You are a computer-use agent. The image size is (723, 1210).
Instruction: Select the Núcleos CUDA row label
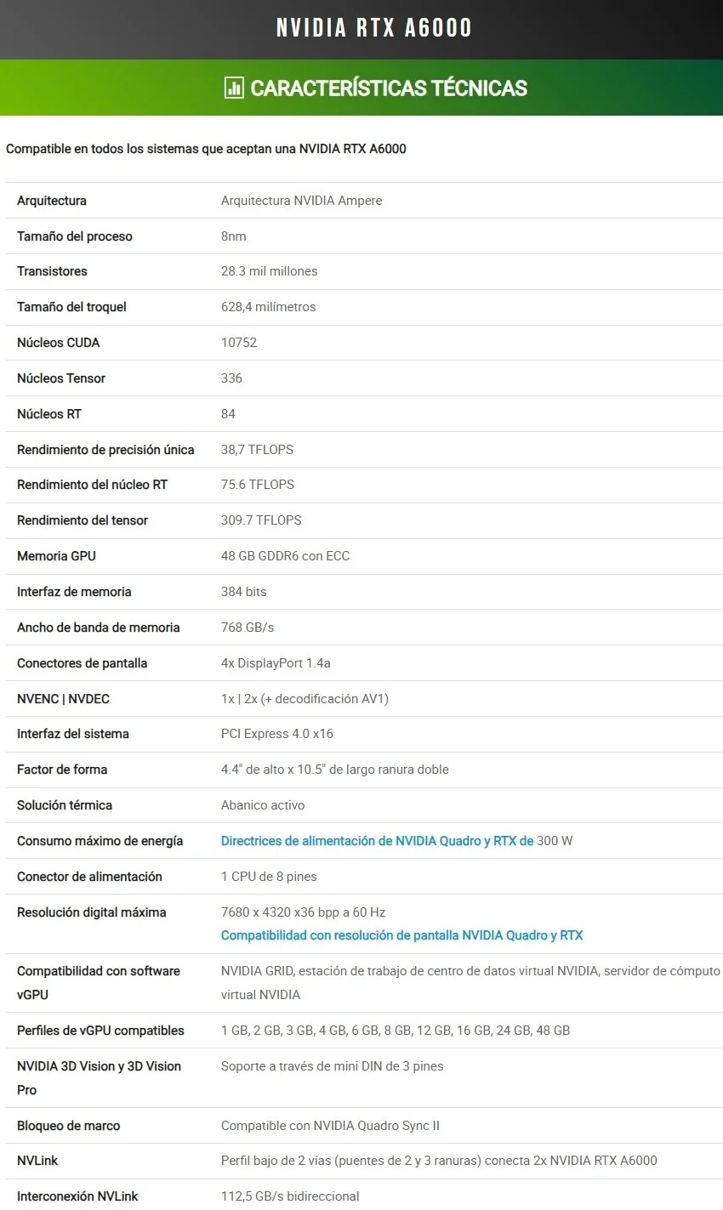point(59,343)
